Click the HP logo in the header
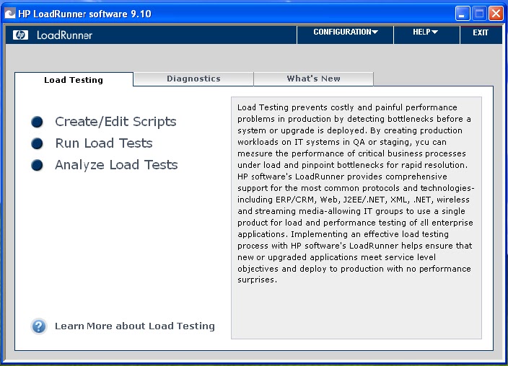Viewport: 508px width, 366px height. (x=20, y=35)
